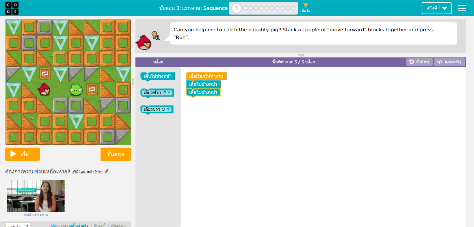The image size is (474, 227).
Task: Open the Code.org logo home link
Action: [x=12, y=8]
